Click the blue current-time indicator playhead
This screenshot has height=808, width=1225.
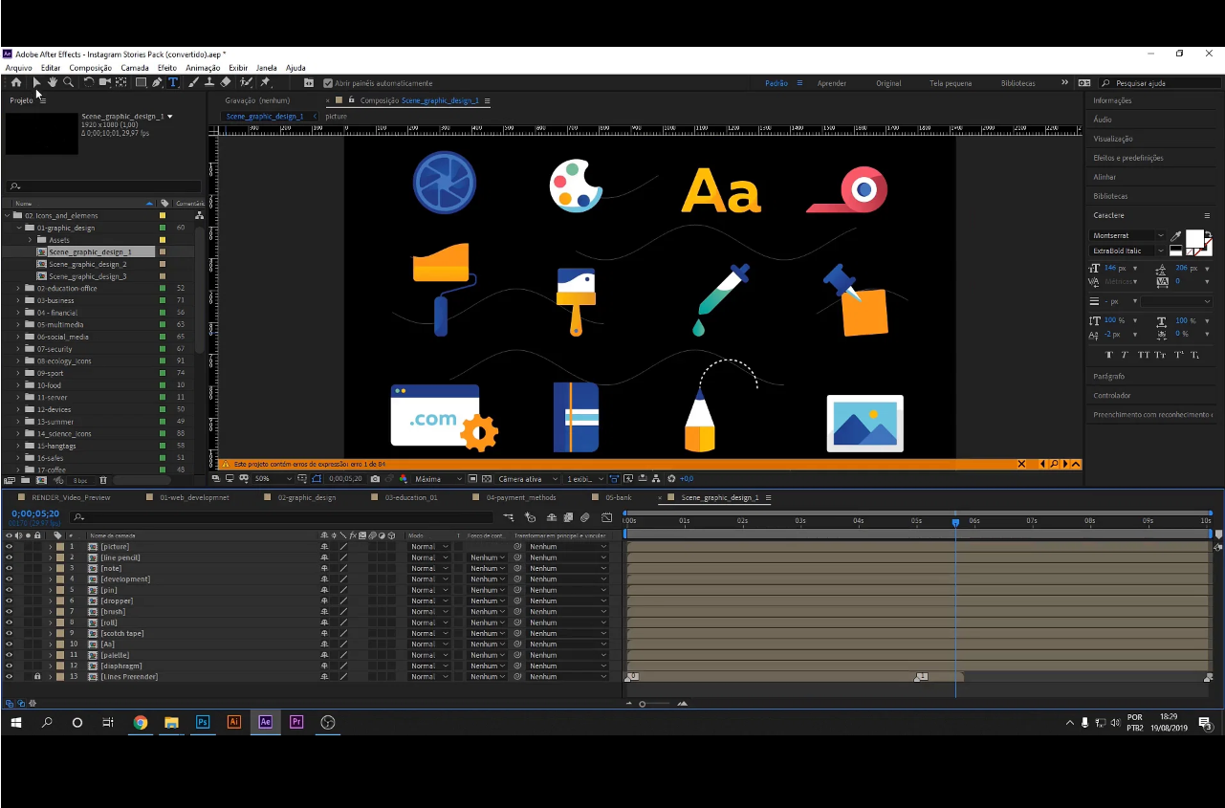click(955, 522)
